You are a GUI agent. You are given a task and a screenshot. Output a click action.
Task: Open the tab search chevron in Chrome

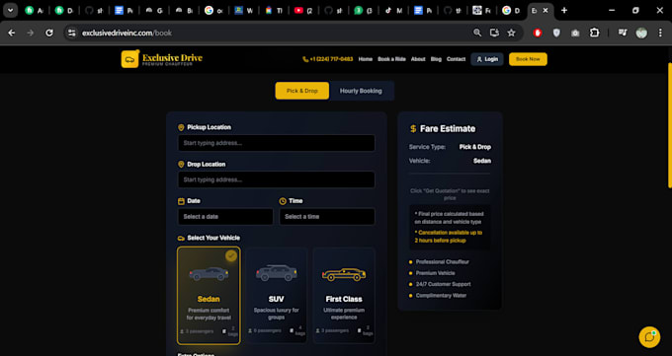point(10,10)
